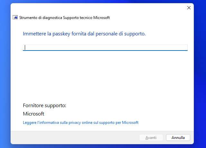The height and width of the screenshot is (148, 206).
Task: Click the desktop wallpaper above the dialog
Action: (103, 1)
